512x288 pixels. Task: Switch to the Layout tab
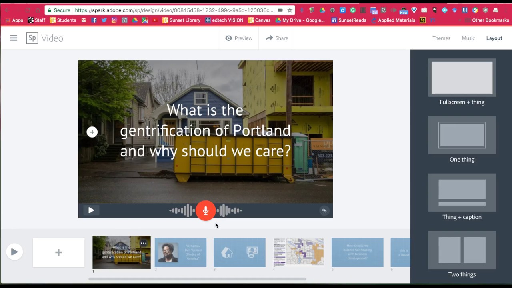[x=494, y=38]
